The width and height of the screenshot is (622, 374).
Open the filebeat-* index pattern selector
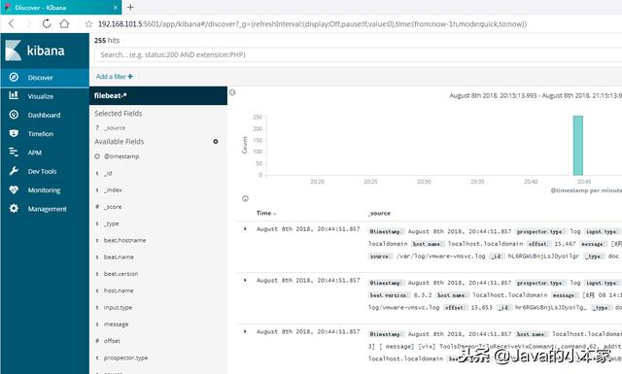coord(158,95)
